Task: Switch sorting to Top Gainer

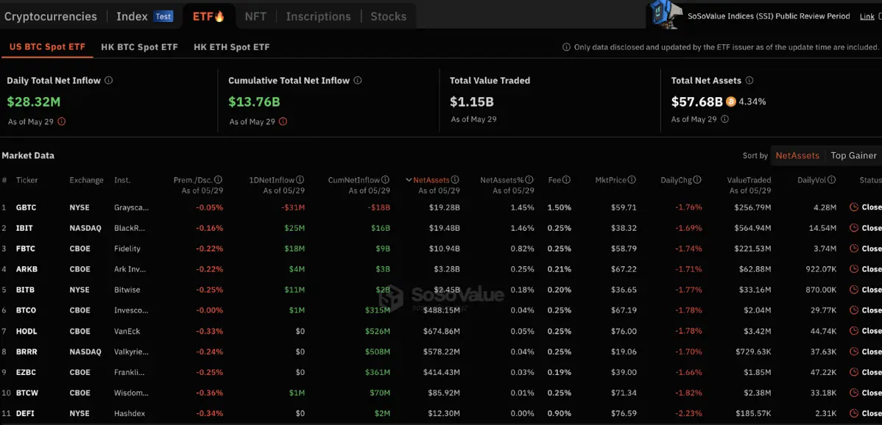Action: click(853, 156)
